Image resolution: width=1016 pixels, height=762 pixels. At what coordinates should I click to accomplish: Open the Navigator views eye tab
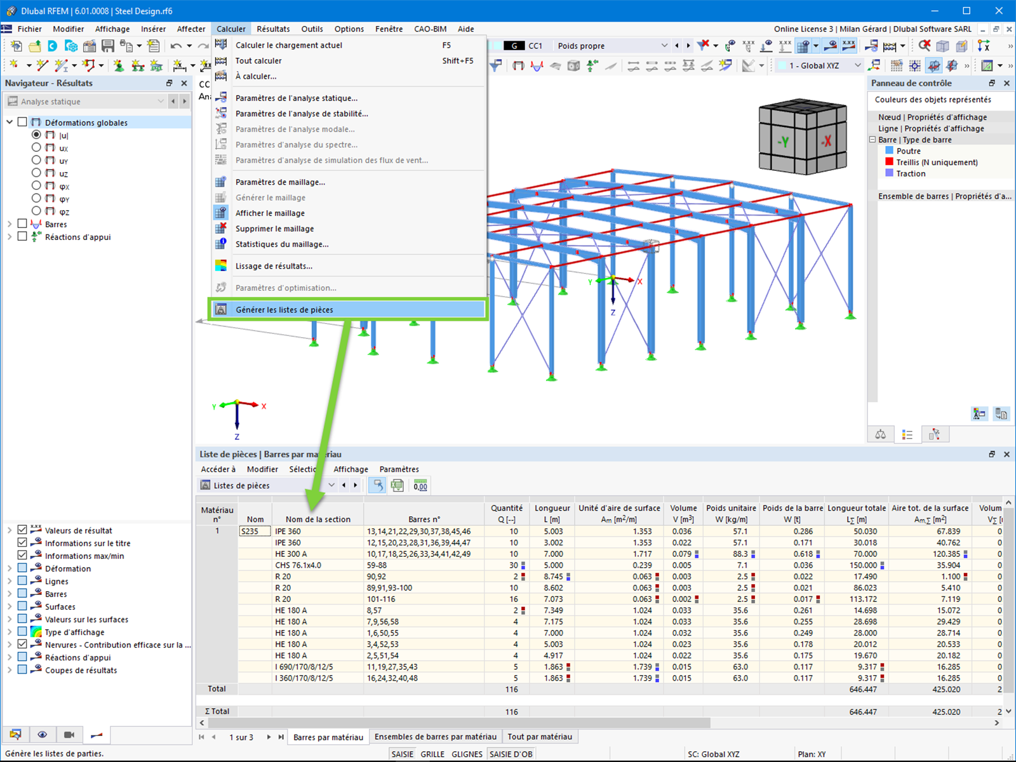42,735
